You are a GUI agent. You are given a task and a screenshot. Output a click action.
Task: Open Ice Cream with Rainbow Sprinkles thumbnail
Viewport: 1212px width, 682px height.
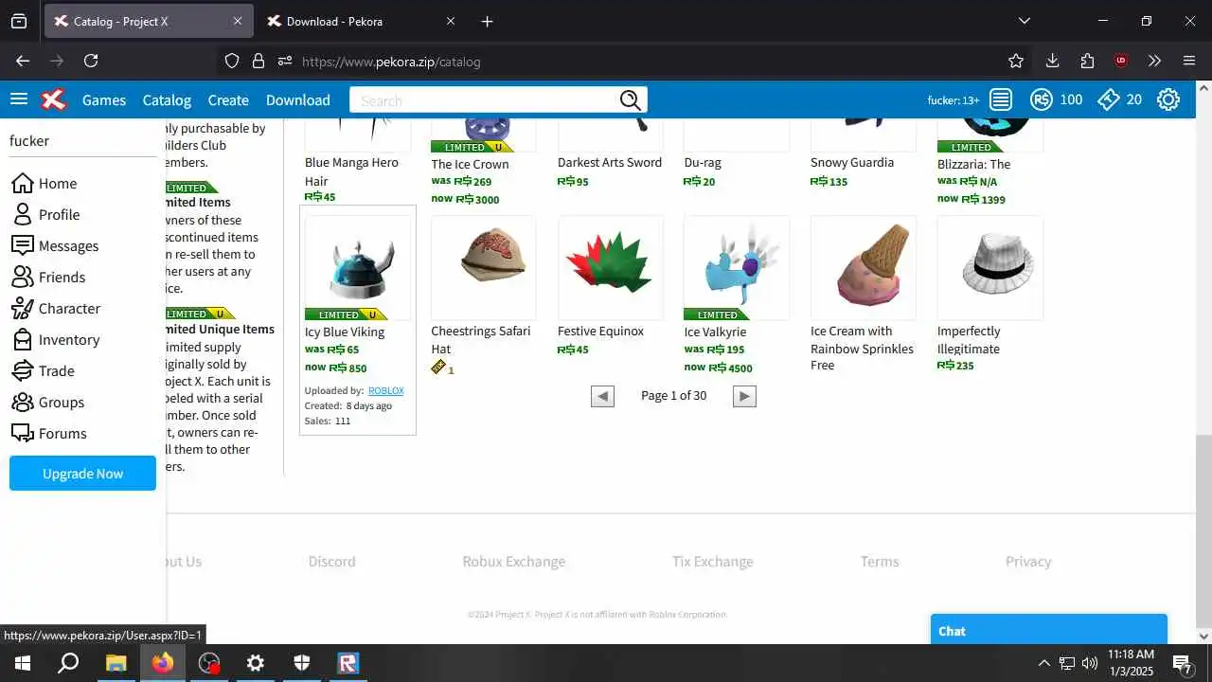pyautogui.click(x=864, y=267)
